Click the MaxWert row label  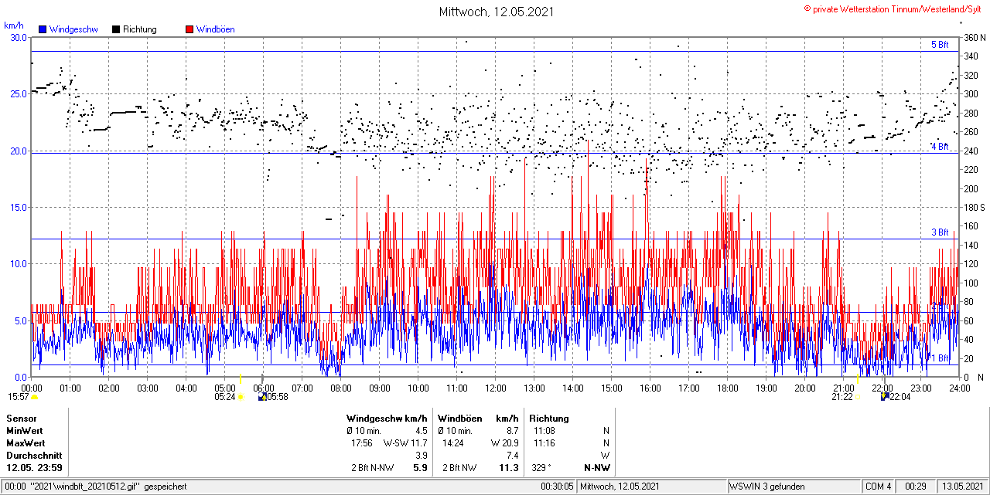coord(26,443)
